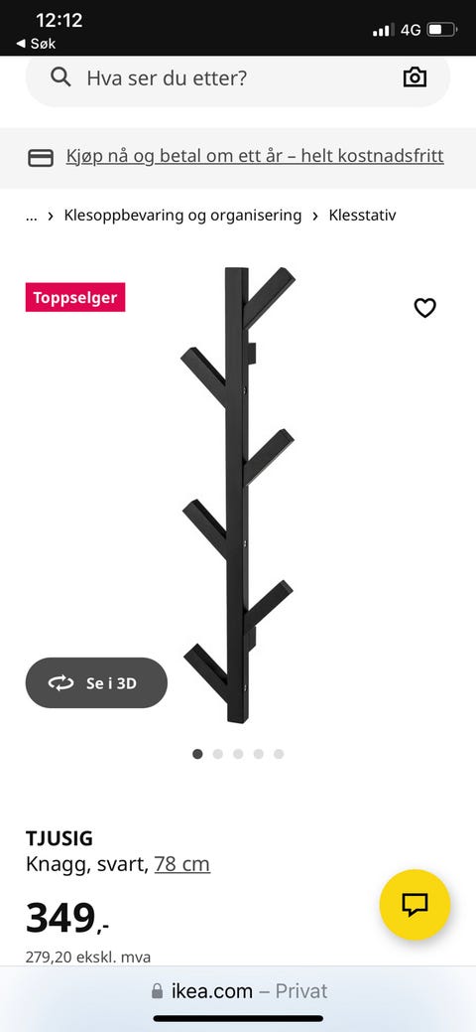
Task: Tap the TJUSIG coat rack product image
Action: click(x=237, y=495)
